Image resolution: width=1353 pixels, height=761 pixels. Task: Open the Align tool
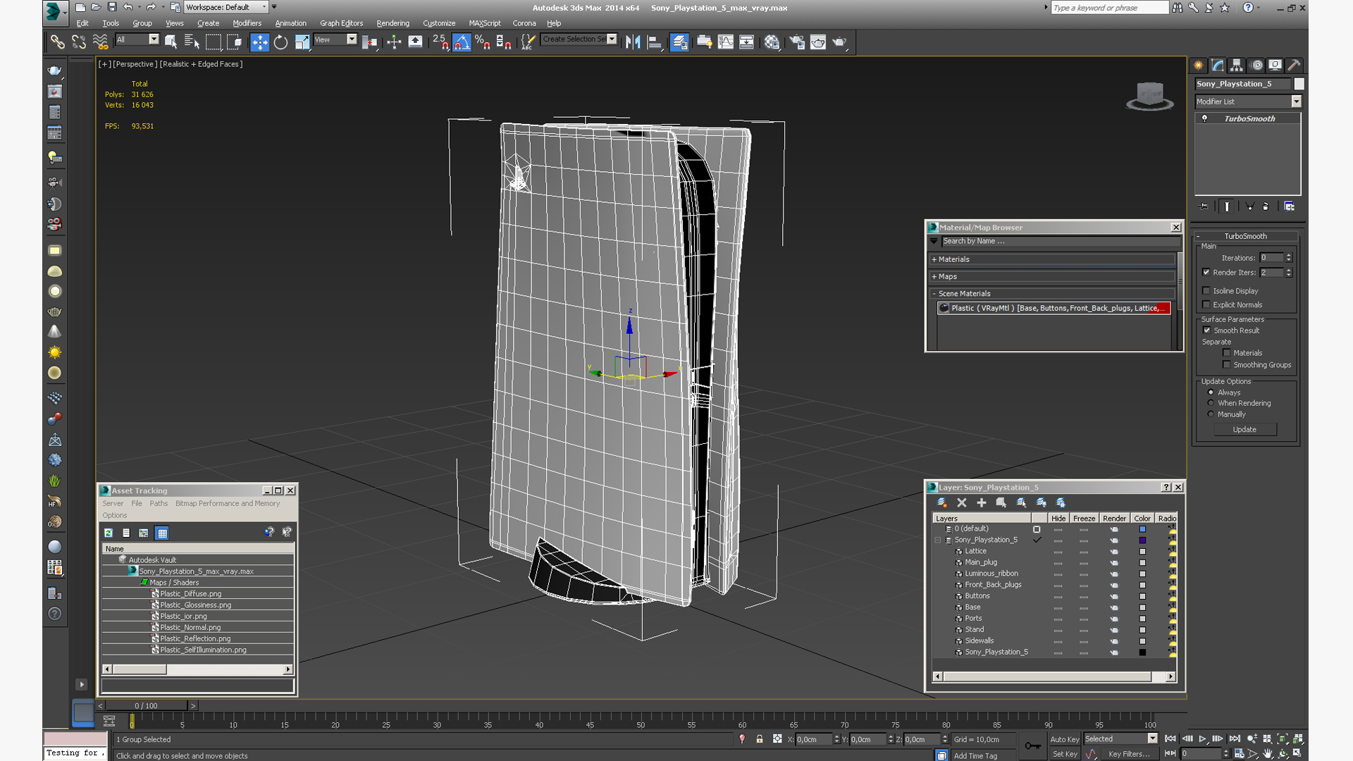coord(655,42)
